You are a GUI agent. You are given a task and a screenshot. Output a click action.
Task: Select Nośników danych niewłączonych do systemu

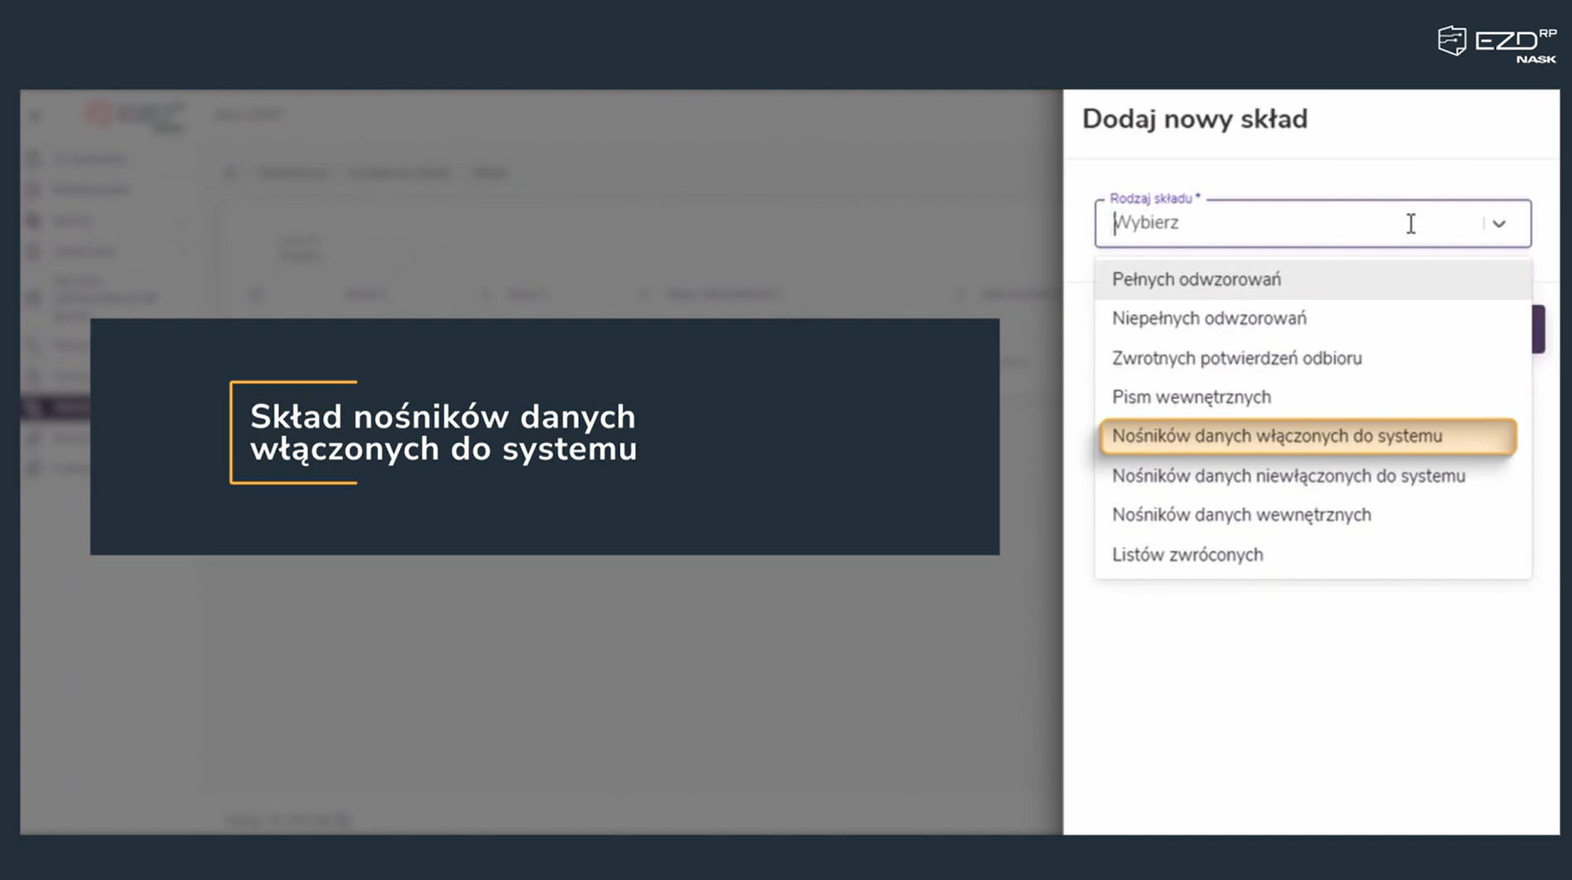click(x=1313, y=476)
